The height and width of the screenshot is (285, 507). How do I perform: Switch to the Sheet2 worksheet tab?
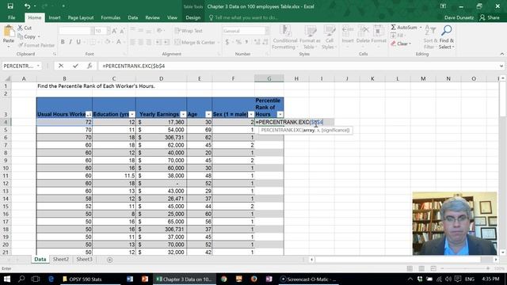click(x=61, y=260)
